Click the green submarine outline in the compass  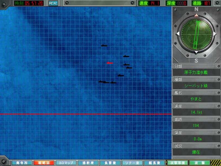pos(196,33)
